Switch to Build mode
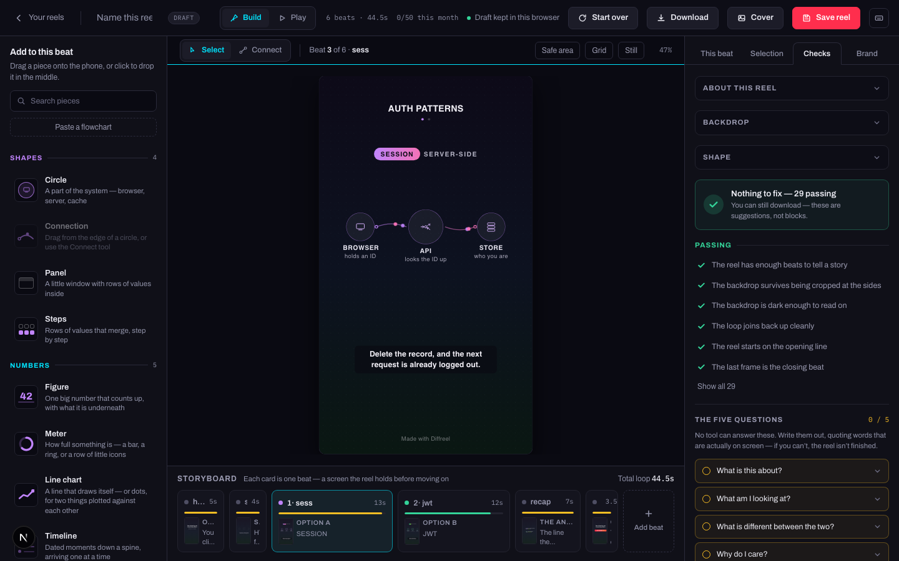This screenshot has width=899, height=561. tap(246, 18)
